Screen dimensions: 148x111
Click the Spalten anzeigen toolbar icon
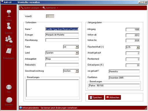(22, 8)
